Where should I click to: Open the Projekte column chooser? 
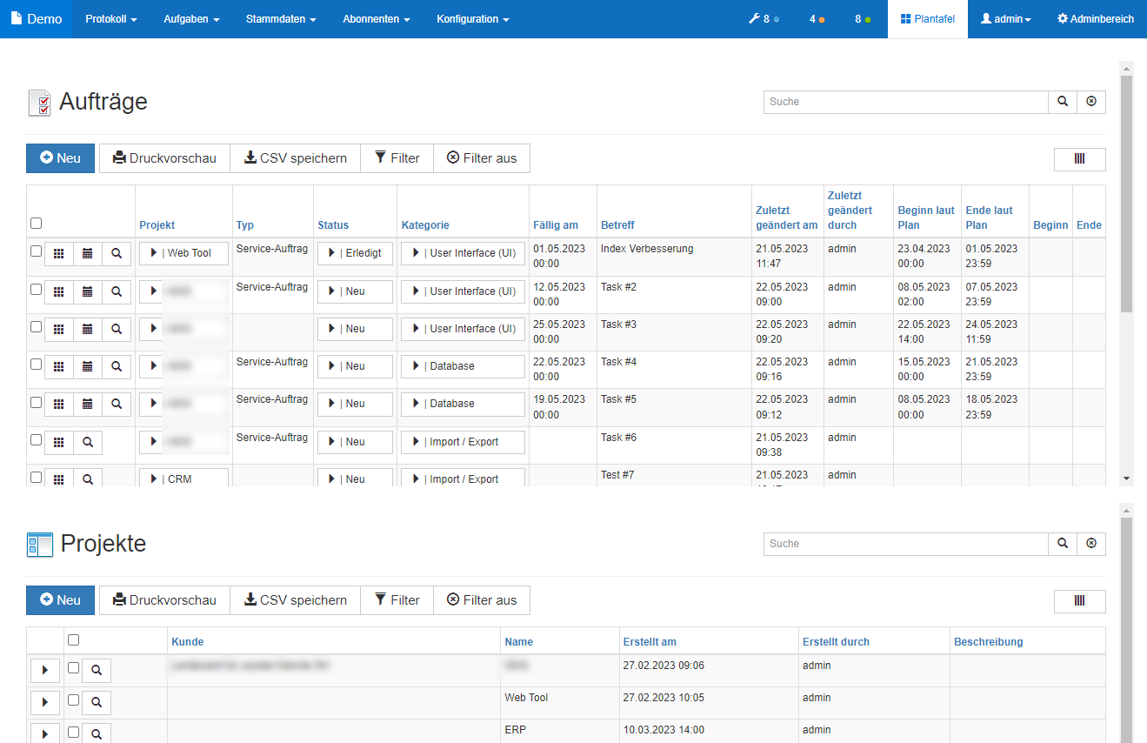1080,601
